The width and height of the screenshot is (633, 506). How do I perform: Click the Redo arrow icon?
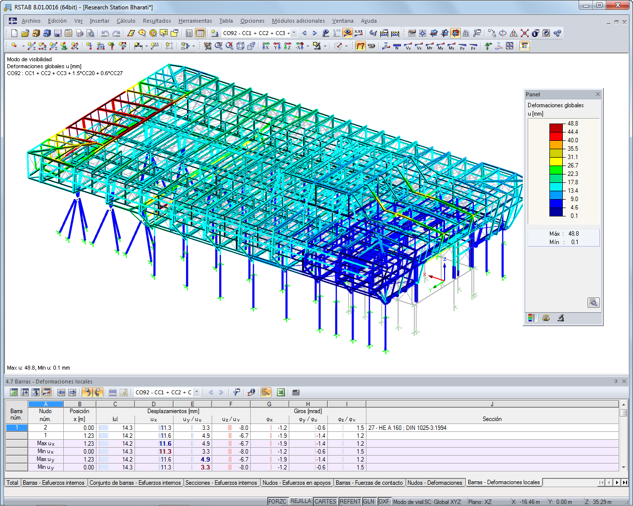pyautogui.click(x=116, y=33)
